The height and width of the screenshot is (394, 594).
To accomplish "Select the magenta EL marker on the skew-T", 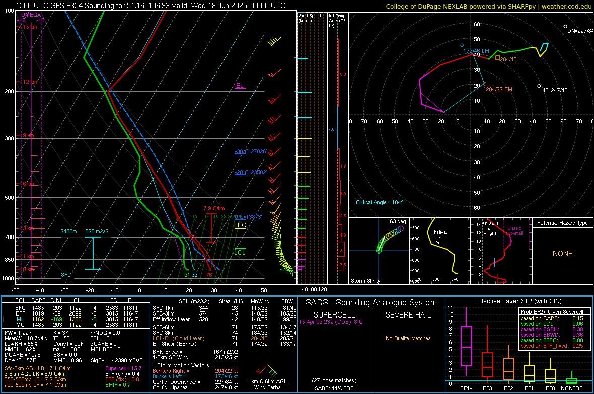I will click(240, 86).
